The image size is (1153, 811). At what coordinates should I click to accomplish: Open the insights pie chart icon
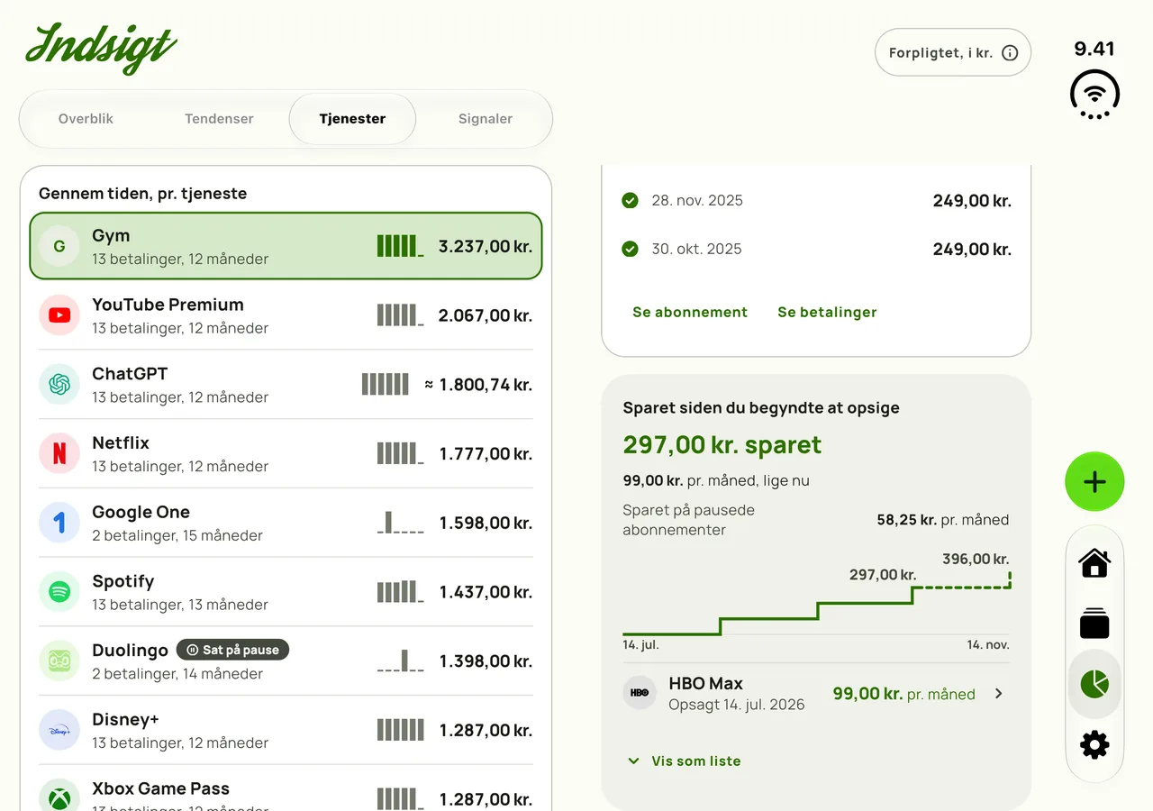(x=1094, y=684)
